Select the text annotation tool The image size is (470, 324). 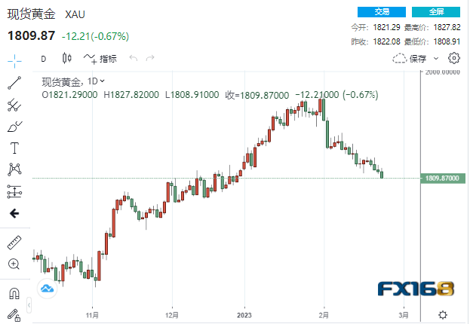pyautogui.click(x=14, y=148)
